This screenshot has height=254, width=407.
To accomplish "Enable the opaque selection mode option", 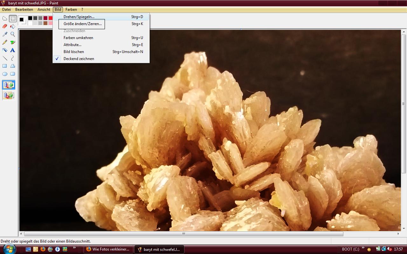I will point(9,85).
